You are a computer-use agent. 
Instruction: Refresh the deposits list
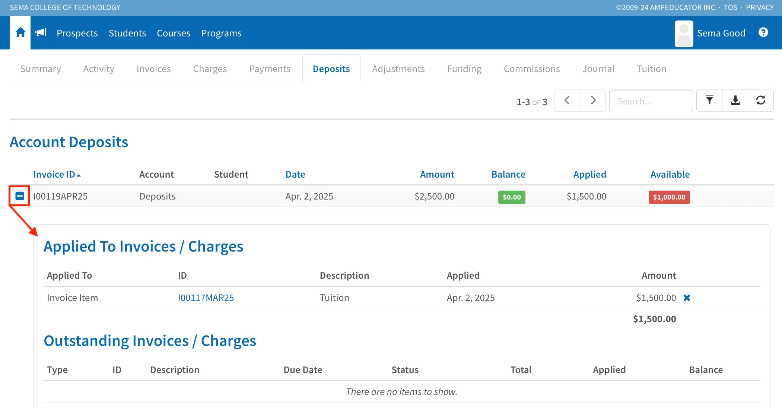(x=760, y=100)
